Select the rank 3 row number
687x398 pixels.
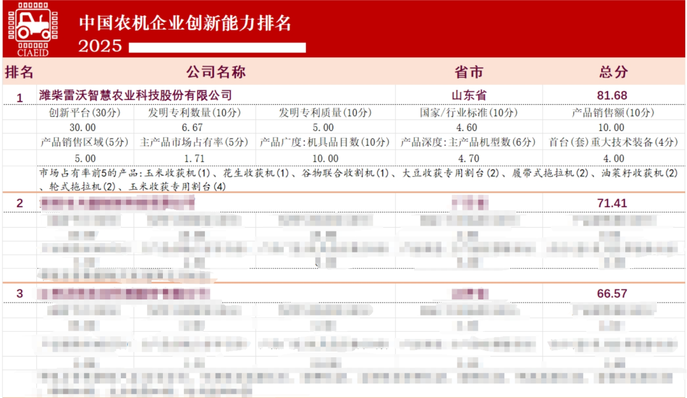[18, 293]
